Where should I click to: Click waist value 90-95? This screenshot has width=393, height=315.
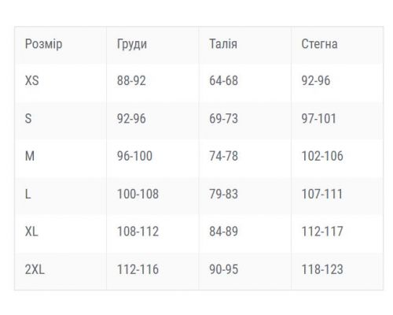click(223, 269)
